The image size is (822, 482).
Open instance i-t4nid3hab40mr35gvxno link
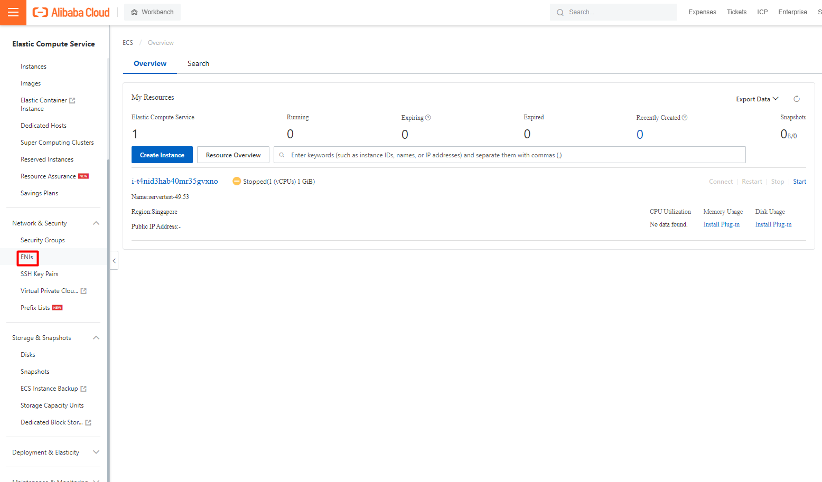(x=174, y=181)
